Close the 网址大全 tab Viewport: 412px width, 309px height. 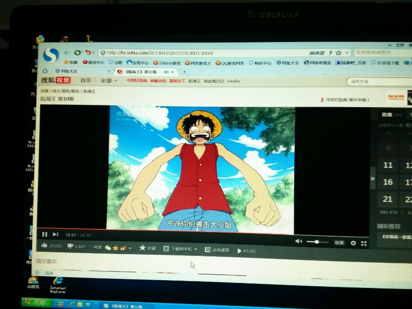coord(109,71)
